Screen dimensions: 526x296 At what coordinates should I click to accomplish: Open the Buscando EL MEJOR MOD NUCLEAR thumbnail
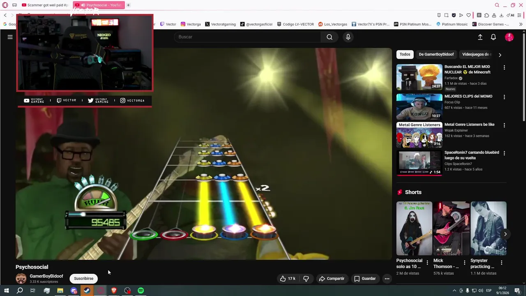[x=419, y=77]
